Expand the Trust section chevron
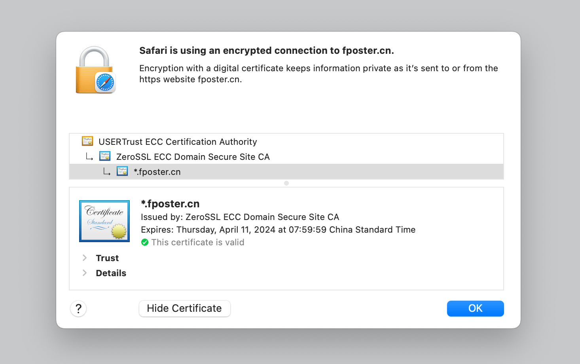Screen dimensions: 580x364 [85, 258]
